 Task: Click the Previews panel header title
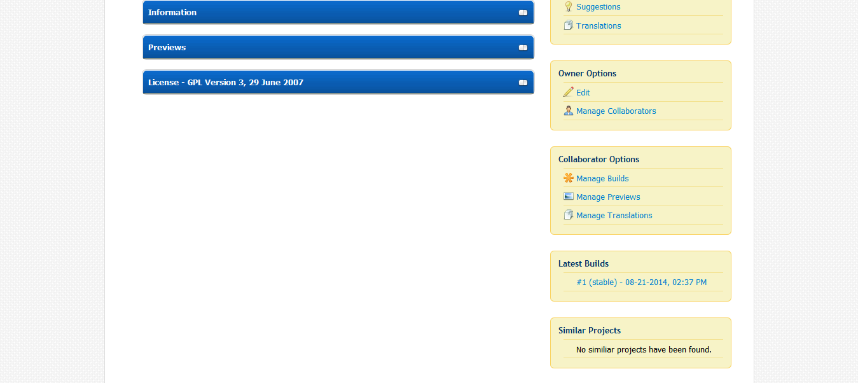(167, 47)
